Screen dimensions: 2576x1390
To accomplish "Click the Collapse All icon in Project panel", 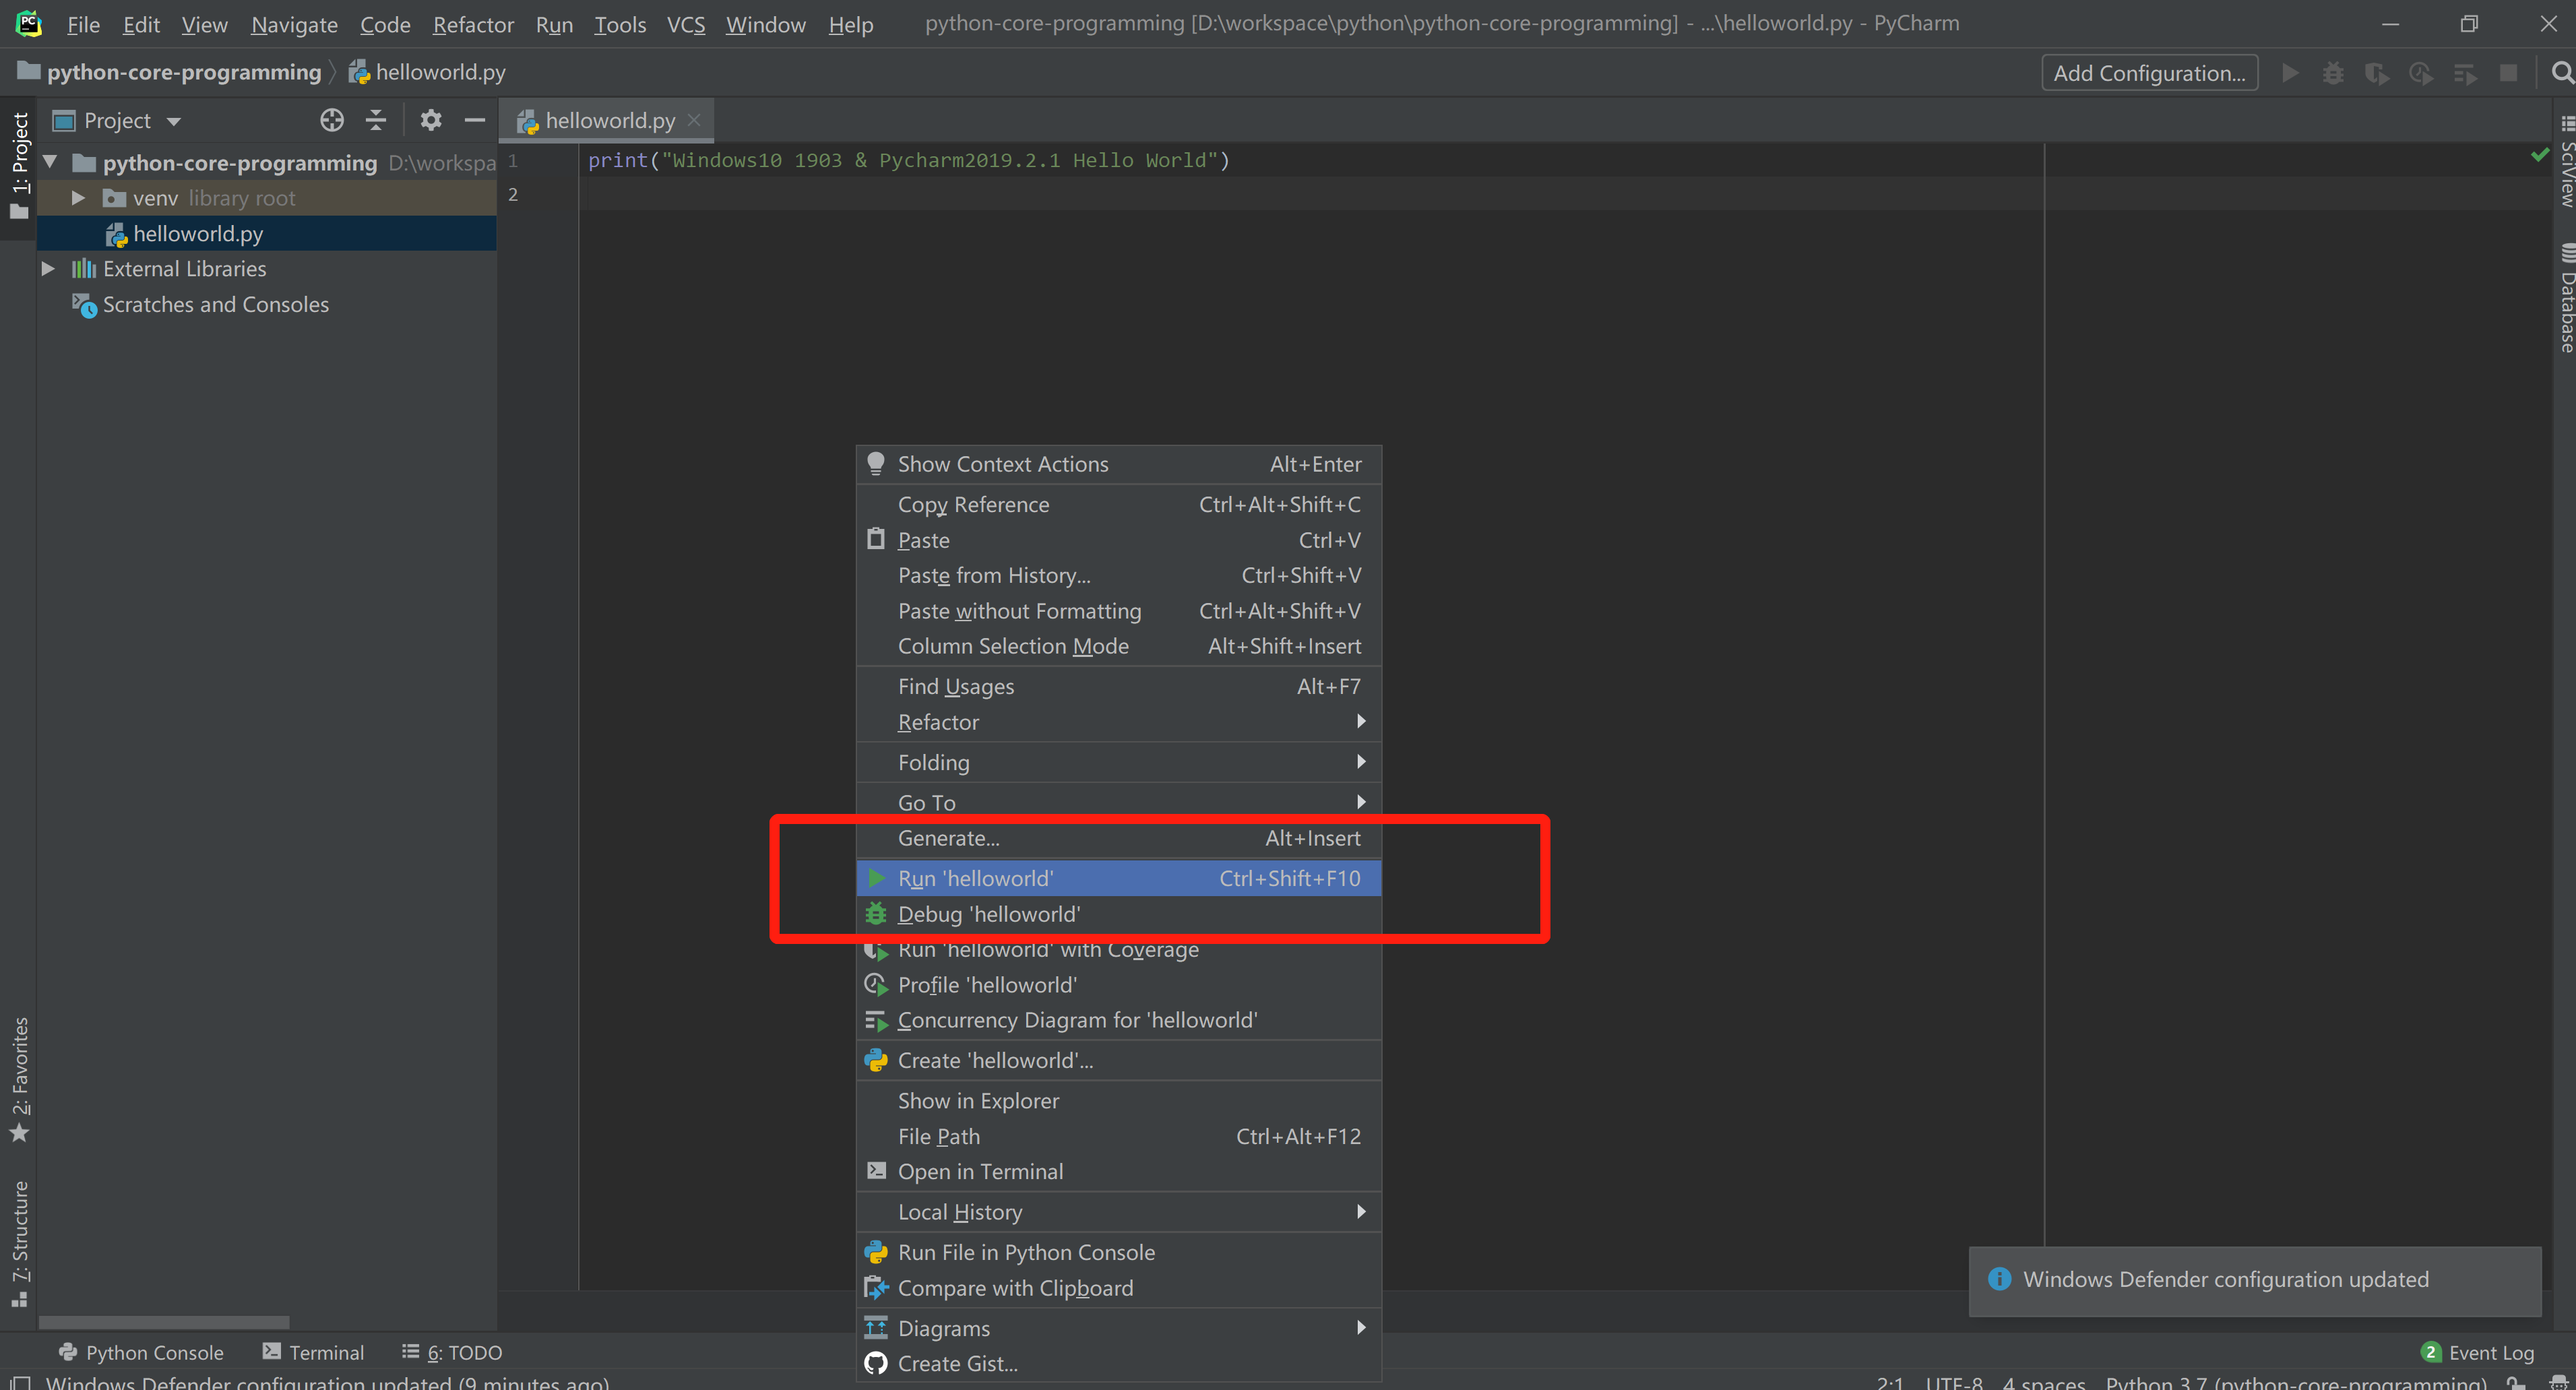I will point(376,121).
